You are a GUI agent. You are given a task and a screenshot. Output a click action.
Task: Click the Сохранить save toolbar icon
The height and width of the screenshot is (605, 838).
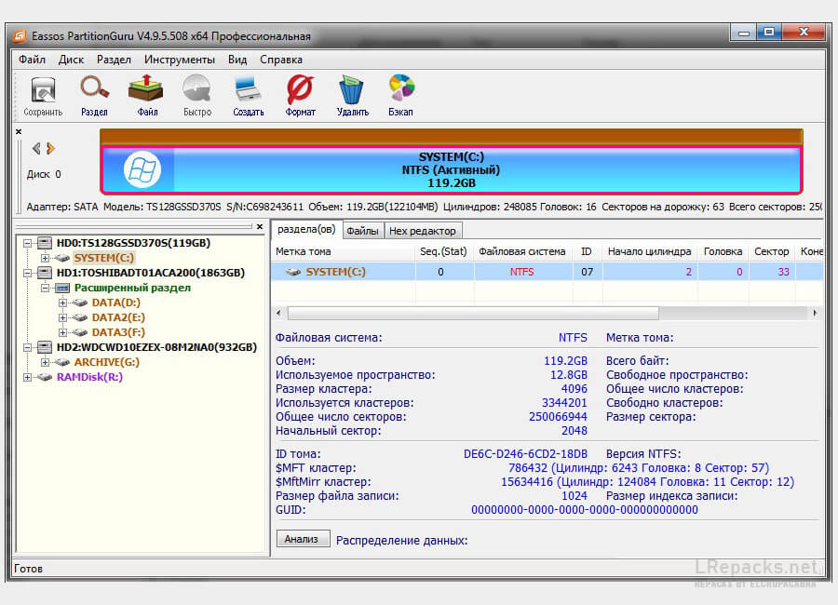tap(43, 96)
